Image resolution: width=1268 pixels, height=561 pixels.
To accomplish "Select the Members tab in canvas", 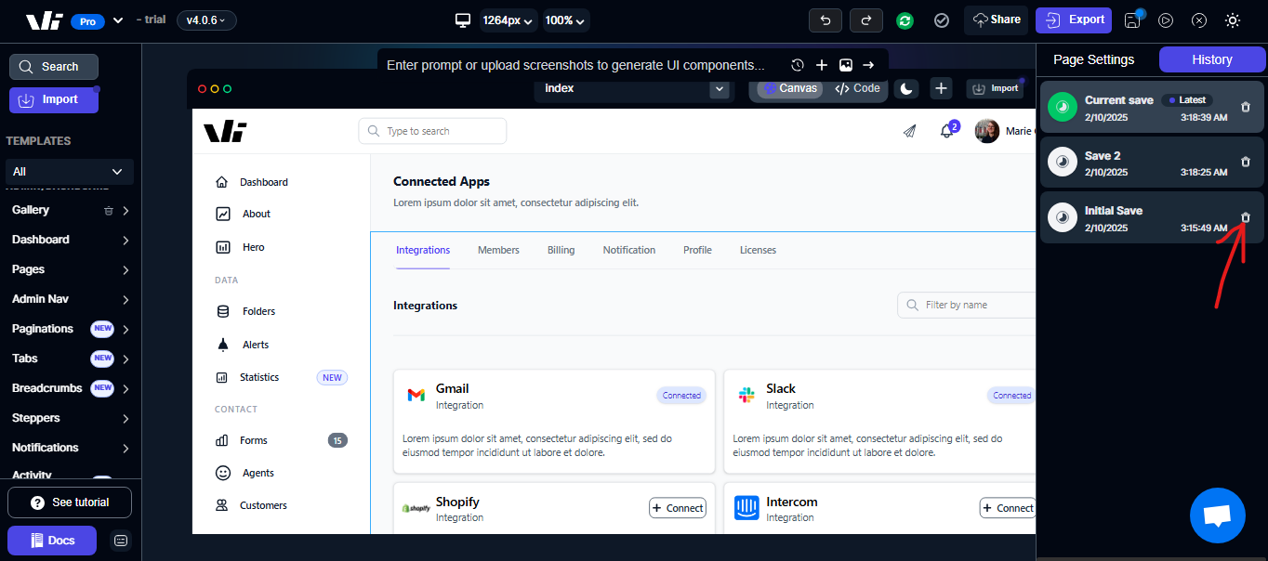I will pos(498,250).
